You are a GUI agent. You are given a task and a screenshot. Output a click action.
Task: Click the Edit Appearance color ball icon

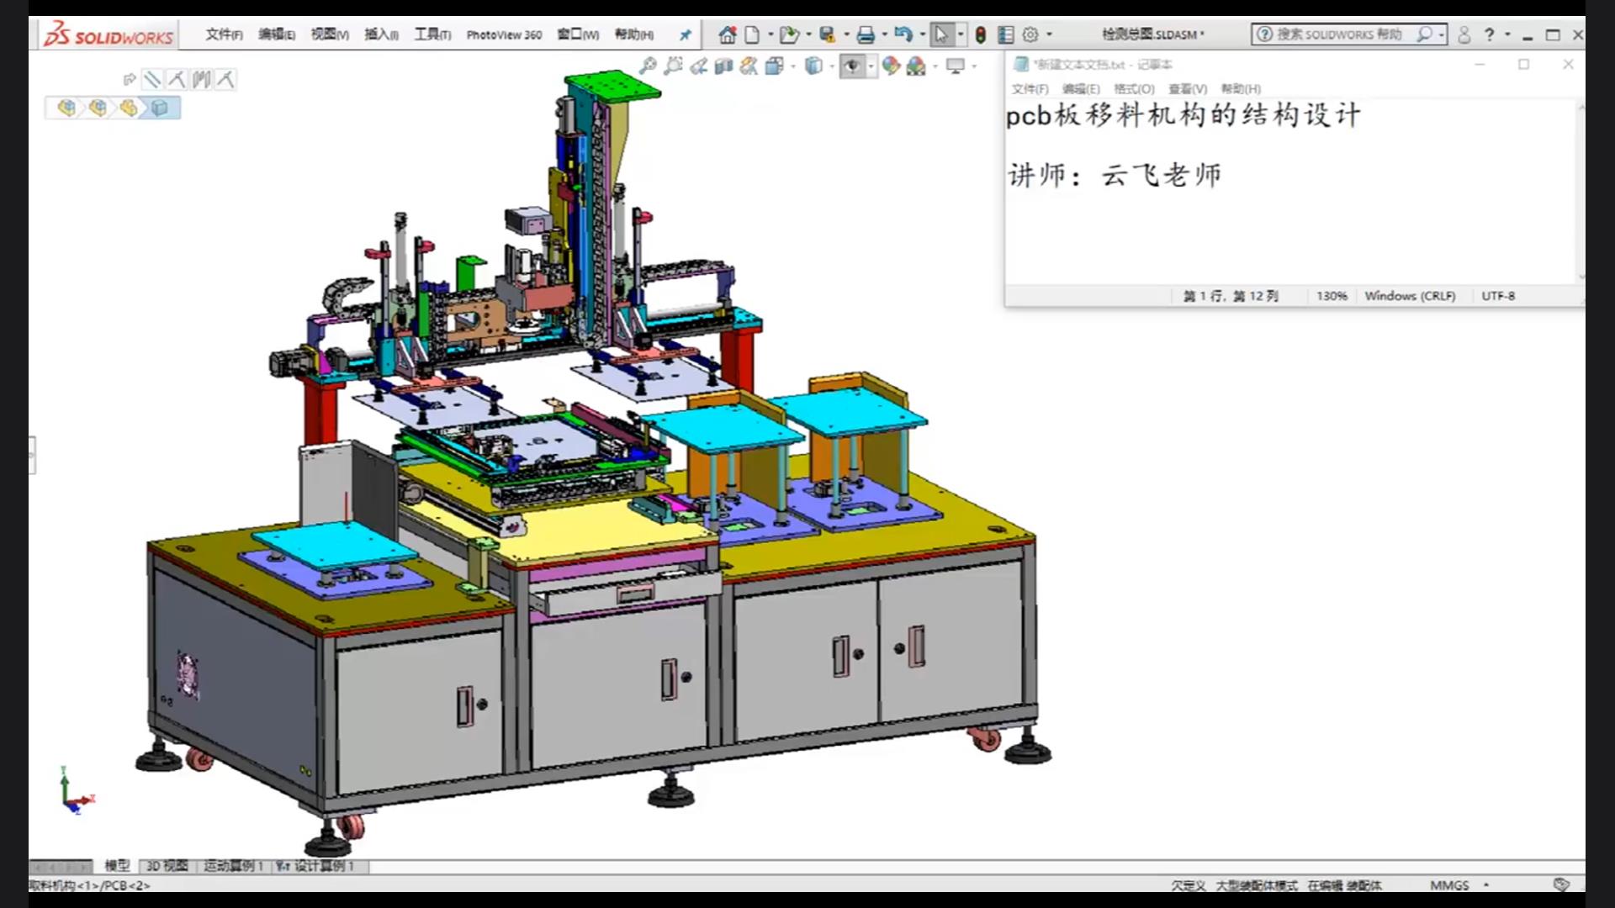pos(891,66)
